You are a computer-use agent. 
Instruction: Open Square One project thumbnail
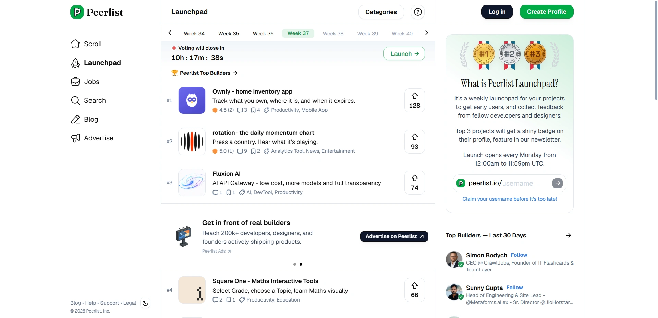[192, 290]
